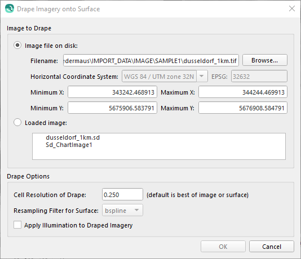Click the Cell Resolution of Drape field

tap(122, 195)
